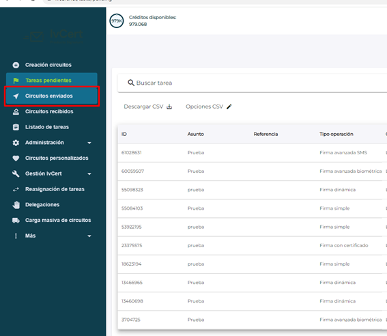
Task: Click the flag icon for Tareas pendientes
Action: tap(16, 81)
